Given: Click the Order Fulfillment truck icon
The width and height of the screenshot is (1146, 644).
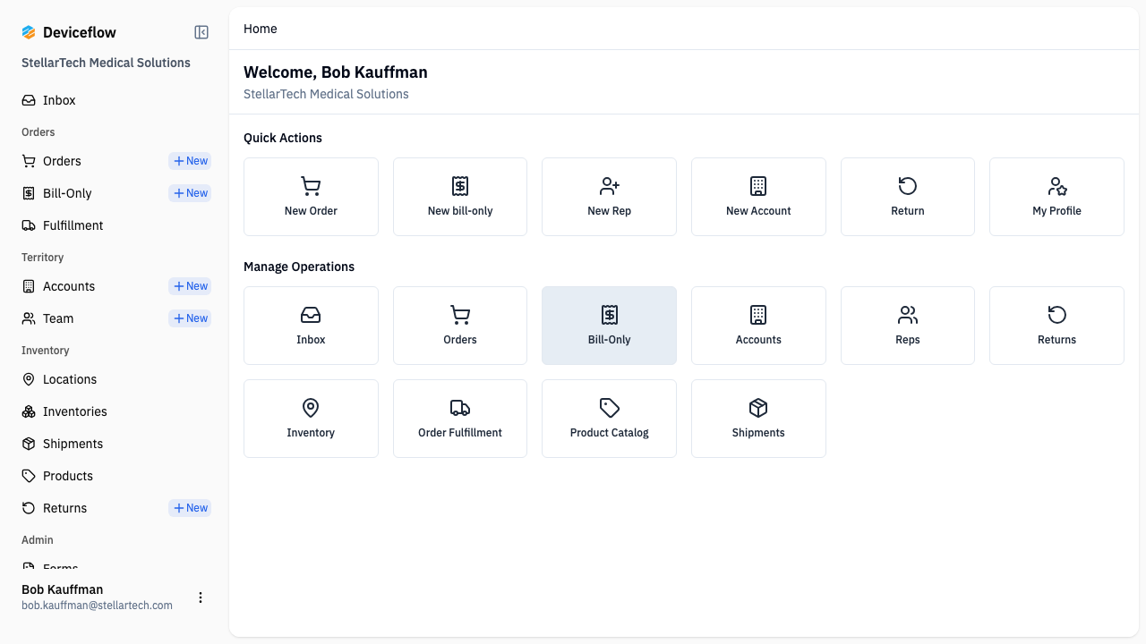Looking at the screenshot, I should (460, 408).
